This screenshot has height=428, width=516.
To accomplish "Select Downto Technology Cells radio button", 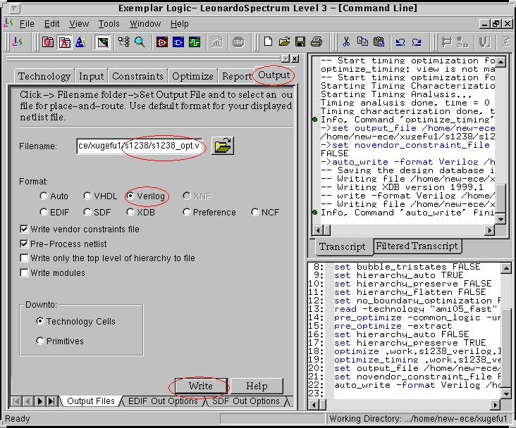I will tap(39, 321).
